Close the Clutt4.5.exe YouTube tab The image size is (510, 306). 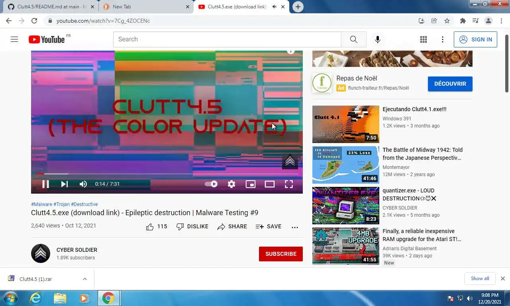(x=283, y=7)
